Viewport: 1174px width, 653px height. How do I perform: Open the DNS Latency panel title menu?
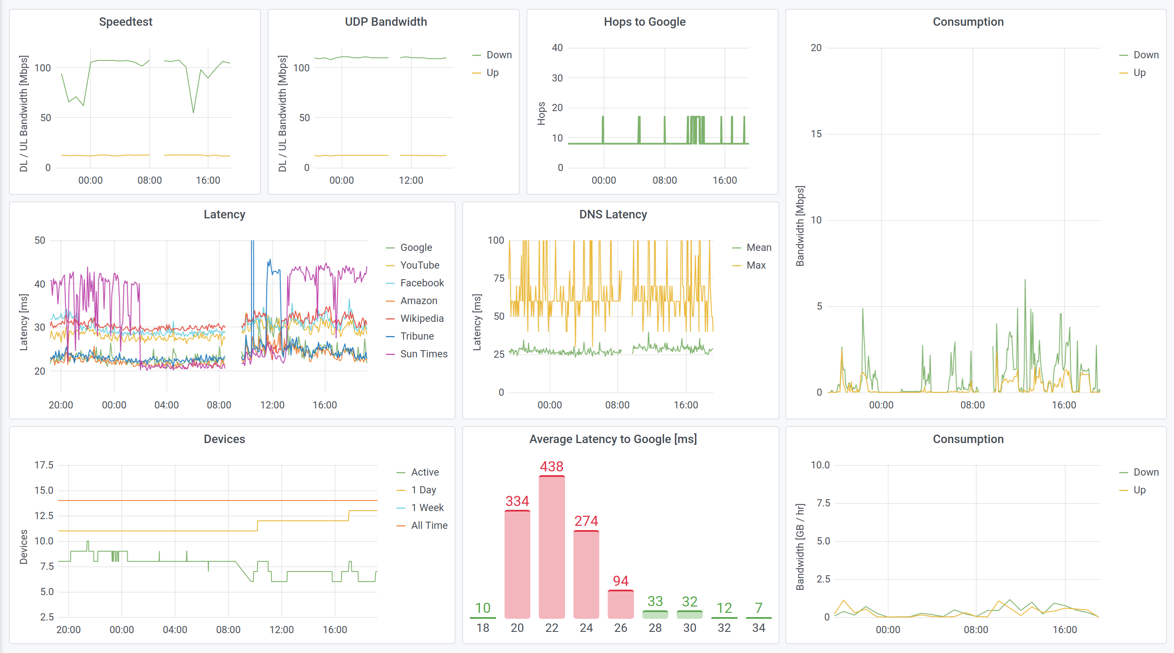612,214
